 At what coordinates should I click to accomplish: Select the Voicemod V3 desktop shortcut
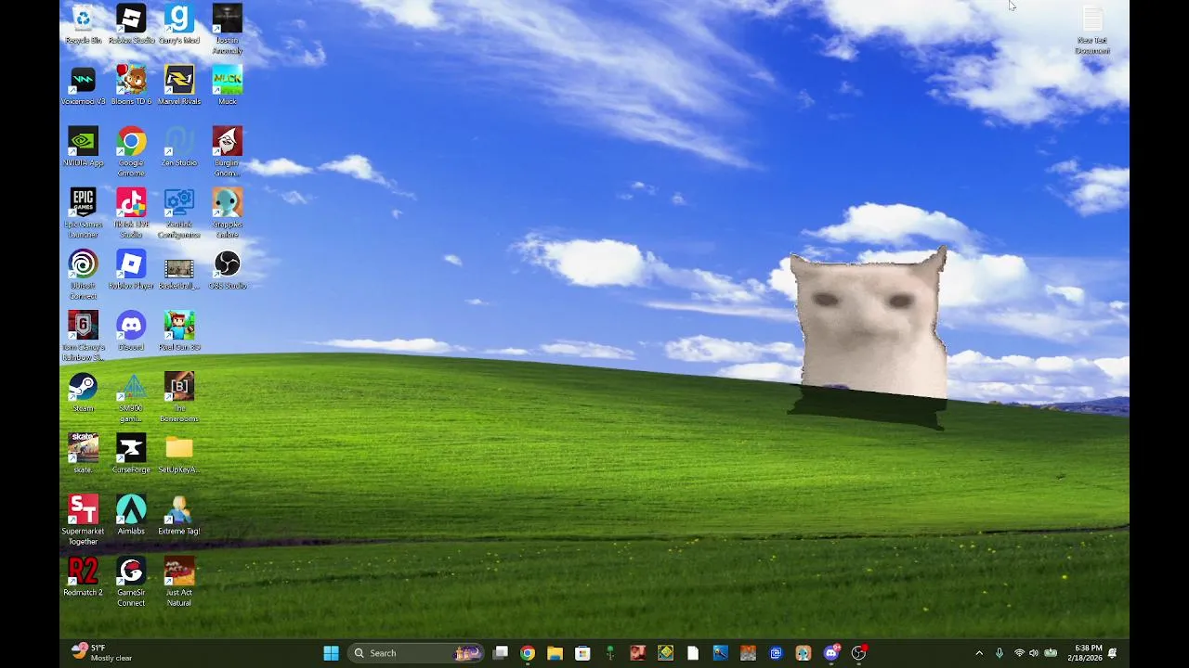[x=83, y=86]
